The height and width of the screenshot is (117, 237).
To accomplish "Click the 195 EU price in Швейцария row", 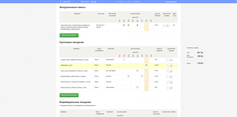I will (x=157, y=65).
